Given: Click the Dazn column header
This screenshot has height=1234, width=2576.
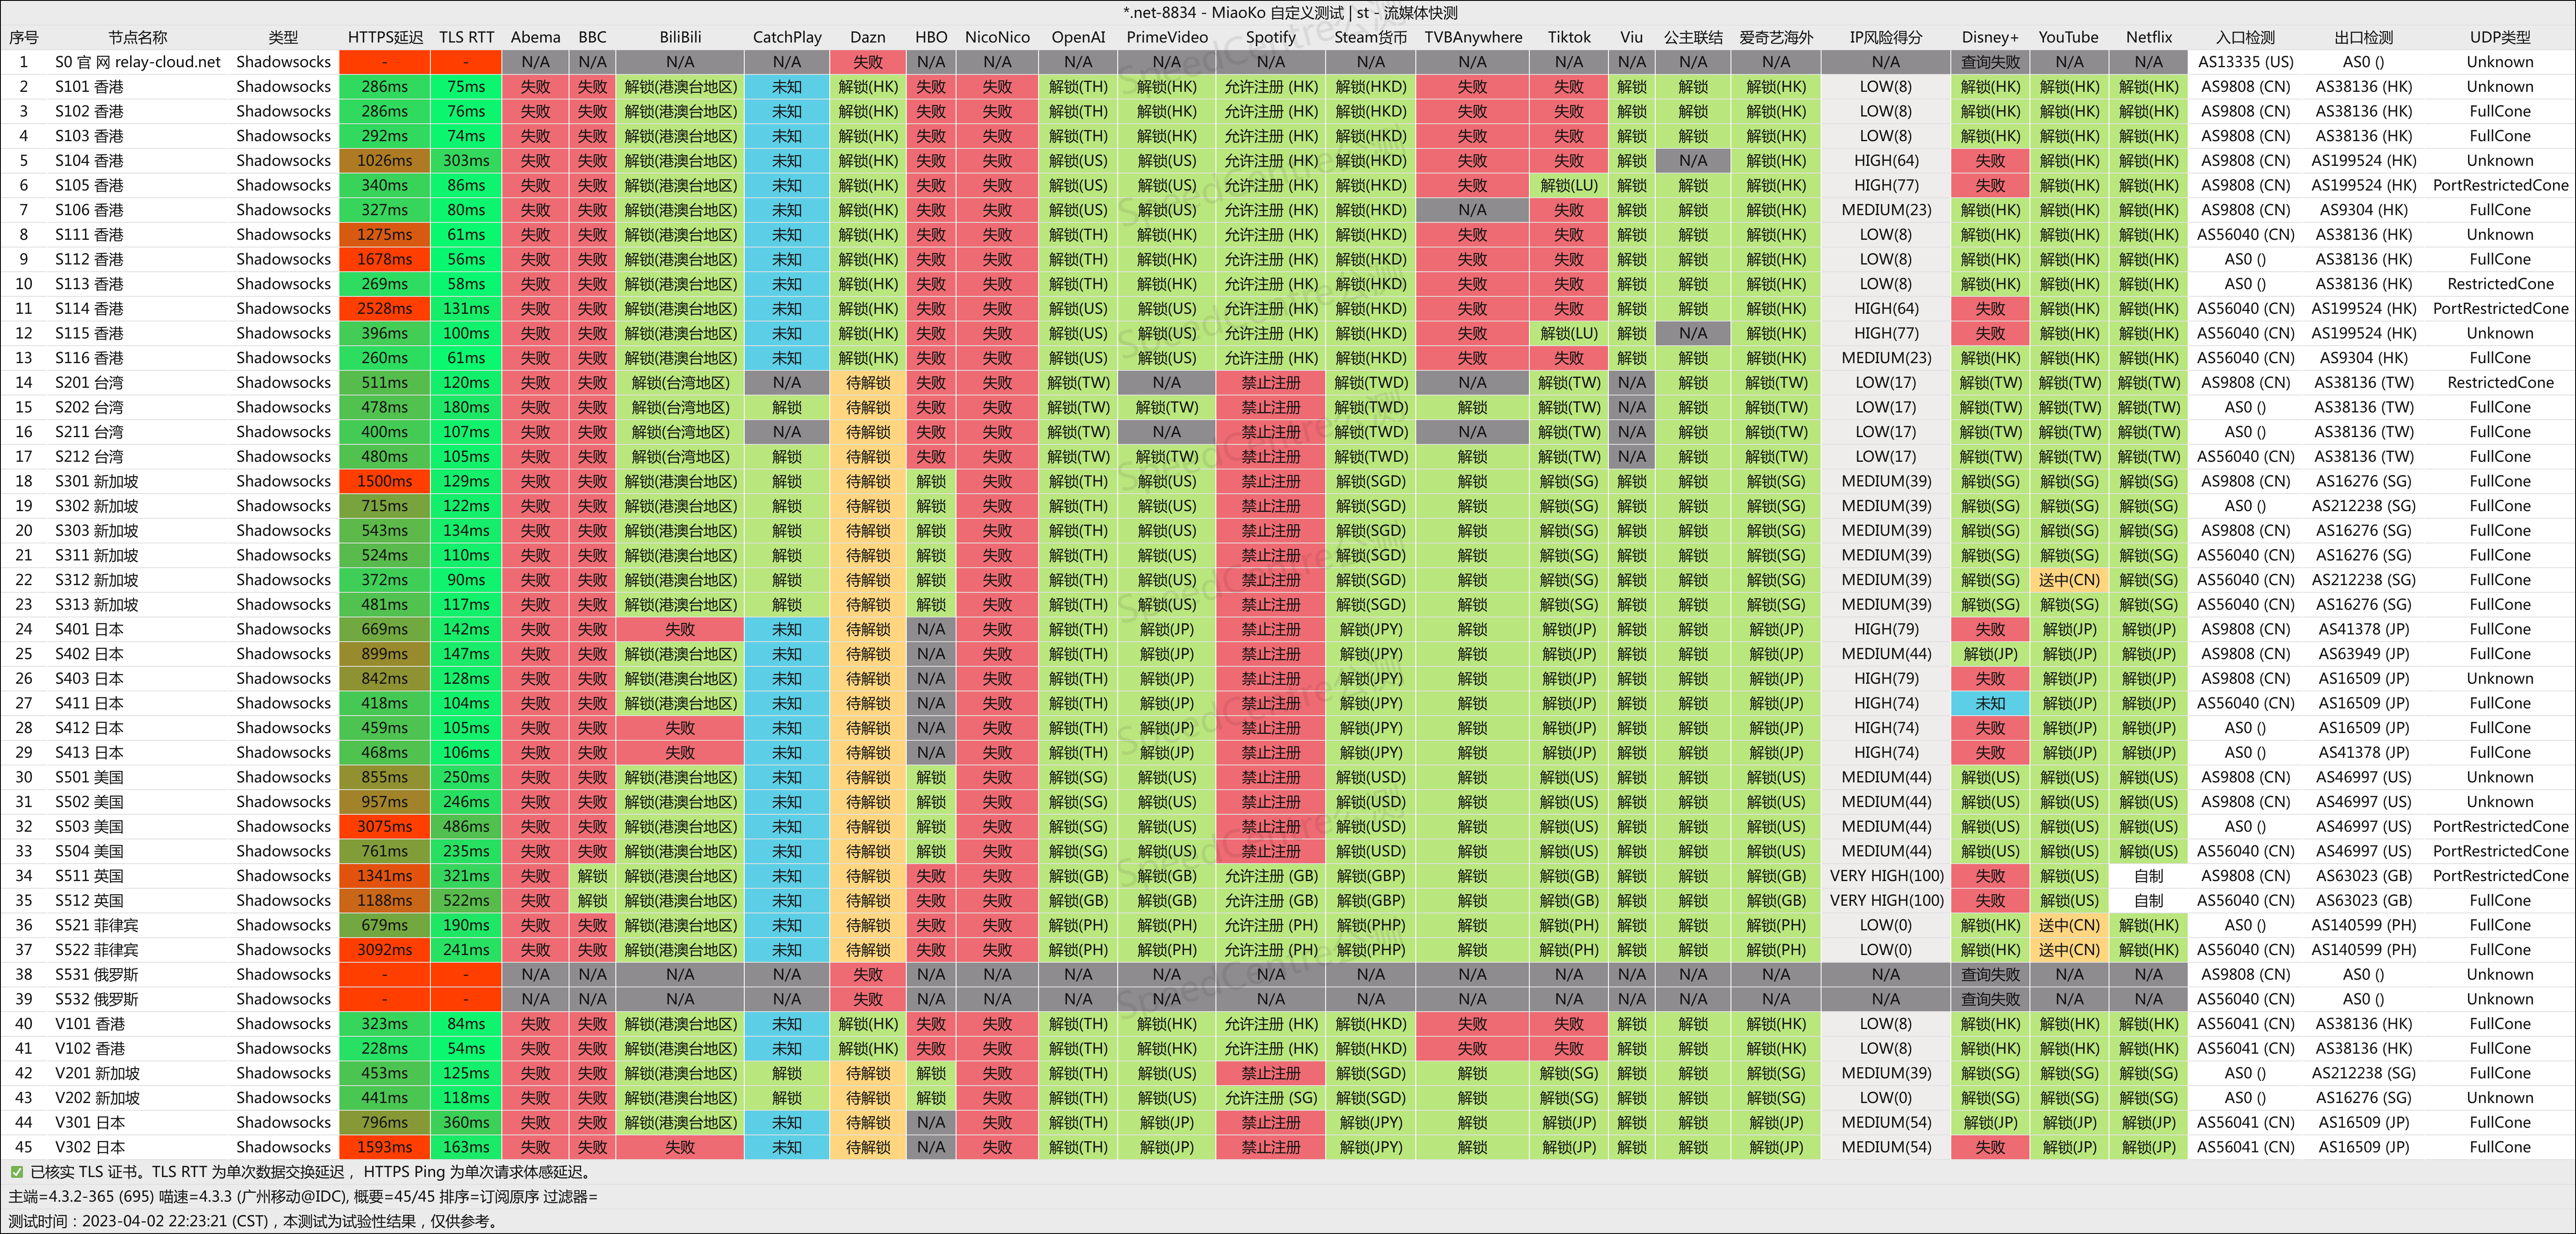Looking at the screenshot, I should tap(868, 37).
